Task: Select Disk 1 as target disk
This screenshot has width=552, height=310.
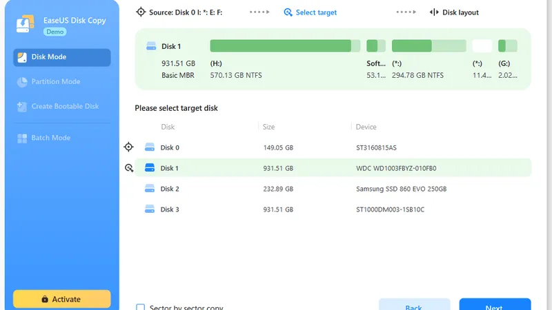Action: [333, 167]
